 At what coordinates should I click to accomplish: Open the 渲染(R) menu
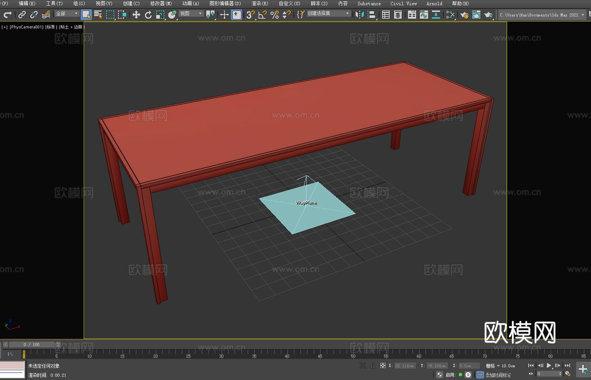pos(260,3)
